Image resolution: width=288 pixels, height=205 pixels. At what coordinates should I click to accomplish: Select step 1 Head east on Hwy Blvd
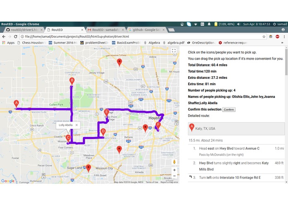click(x=236, y=151)
